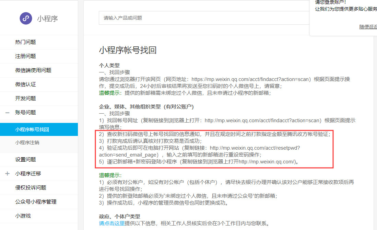Select the 账号问题 sidebar label
Image resolution: width=377 pixels, height=230 pixels.
(25, 112)
